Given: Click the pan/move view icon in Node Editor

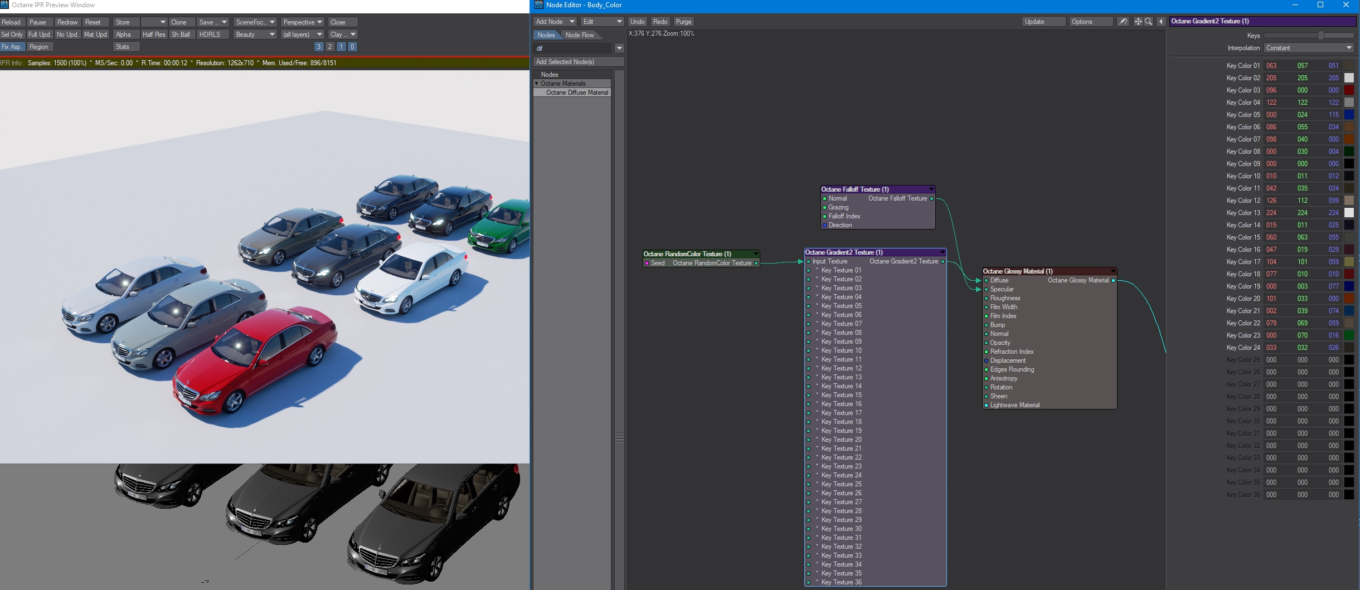Looking at the screenshot, I should point(1138,22).
